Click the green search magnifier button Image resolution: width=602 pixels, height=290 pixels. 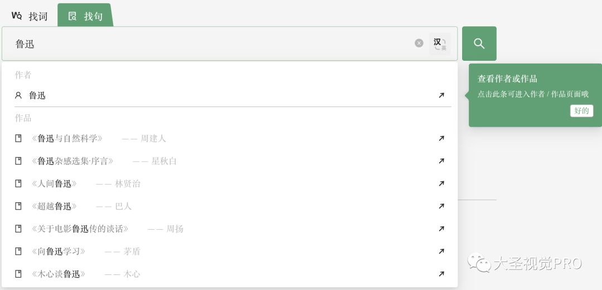pyautogui.click(x=479, y=43)
